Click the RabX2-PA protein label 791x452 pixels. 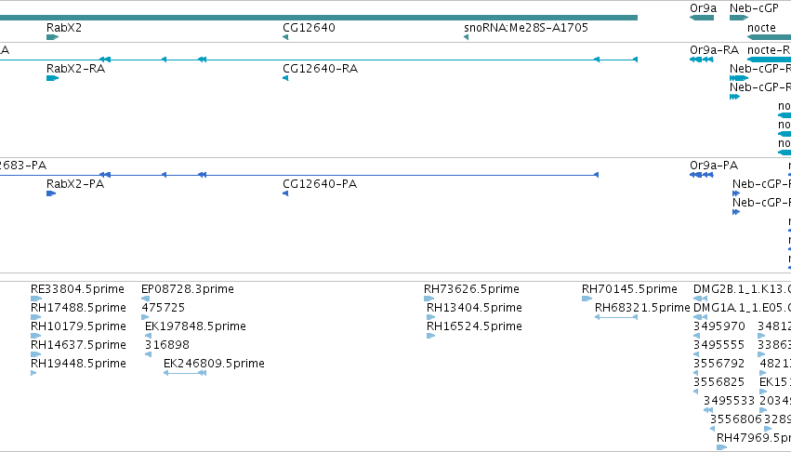coord(75,184)
